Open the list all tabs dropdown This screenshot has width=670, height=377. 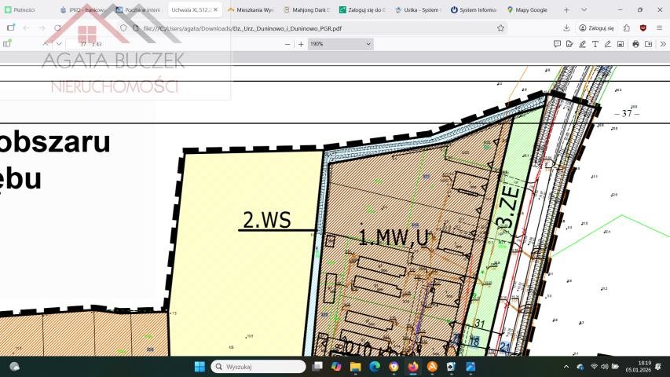584,9
